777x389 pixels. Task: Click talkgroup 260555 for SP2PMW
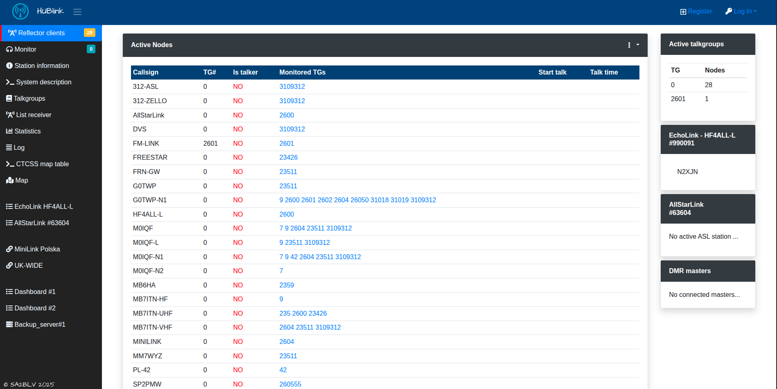(290, 384)
